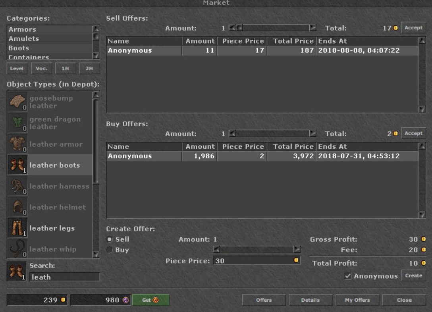Select the Sell radio button
This screenshot has height=312, width=432.
point(109,239)
